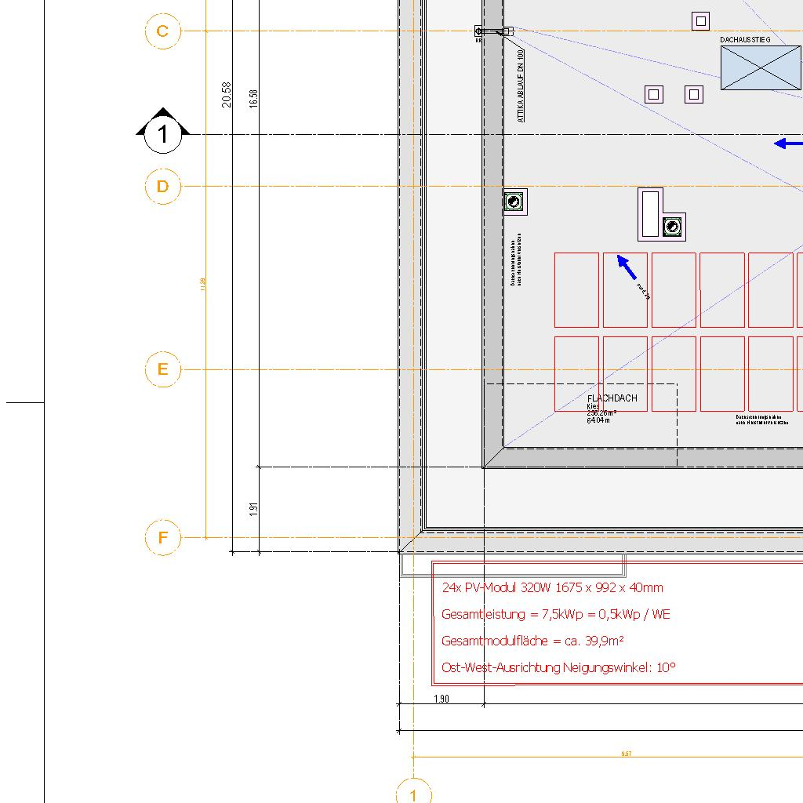Select grid axis bubble C

[162, 31]
